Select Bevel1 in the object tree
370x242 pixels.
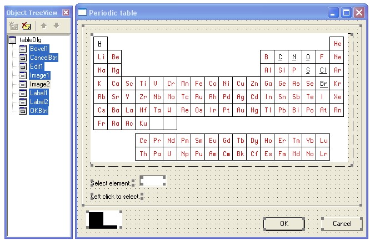(x=40, y=49)
